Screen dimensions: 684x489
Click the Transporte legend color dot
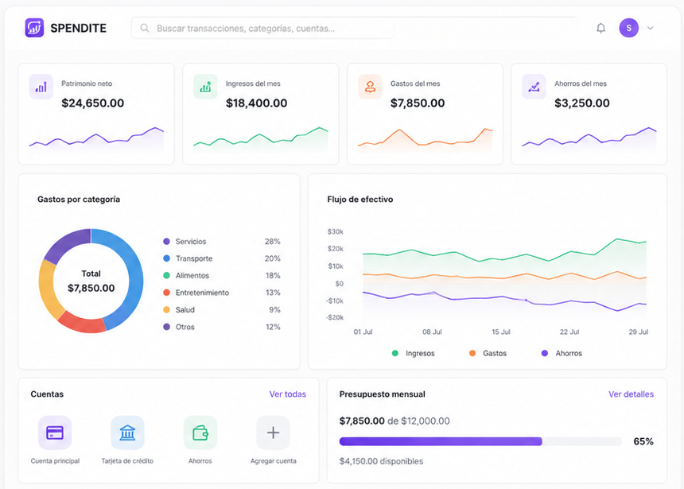(x=166, y=258)
